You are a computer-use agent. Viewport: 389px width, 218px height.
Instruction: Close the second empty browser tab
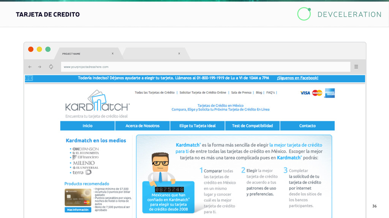[x=179, y=53]
